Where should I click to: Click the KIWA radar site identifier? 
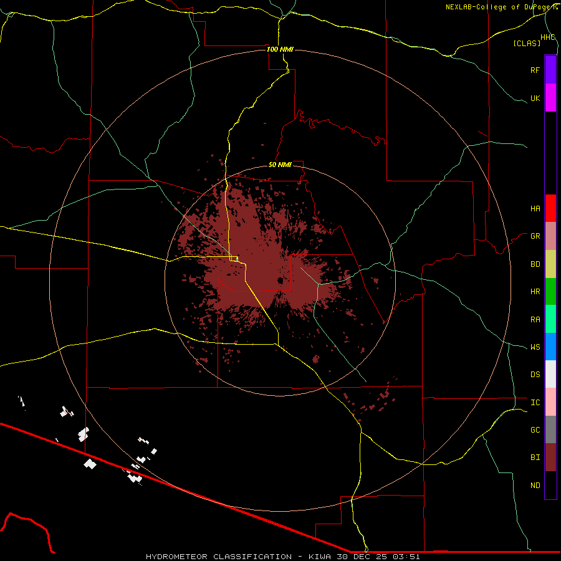320,557
